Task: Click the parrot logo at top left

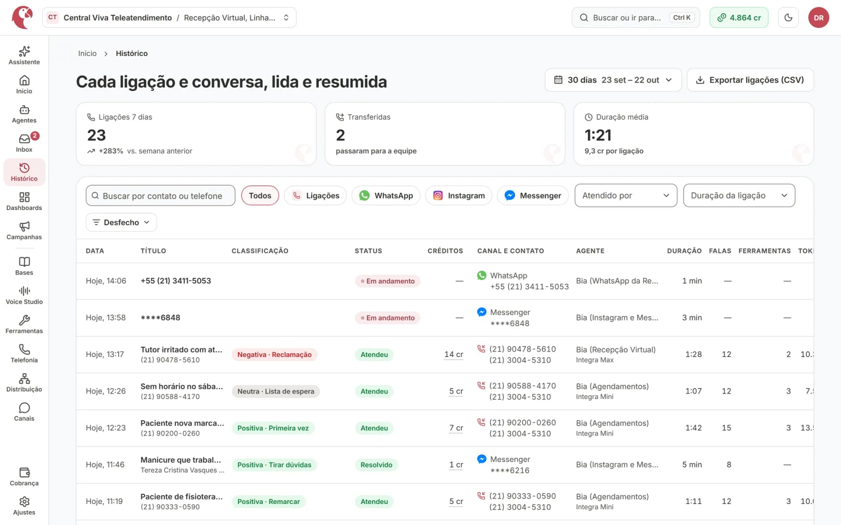Action: (x=22, y=17)
